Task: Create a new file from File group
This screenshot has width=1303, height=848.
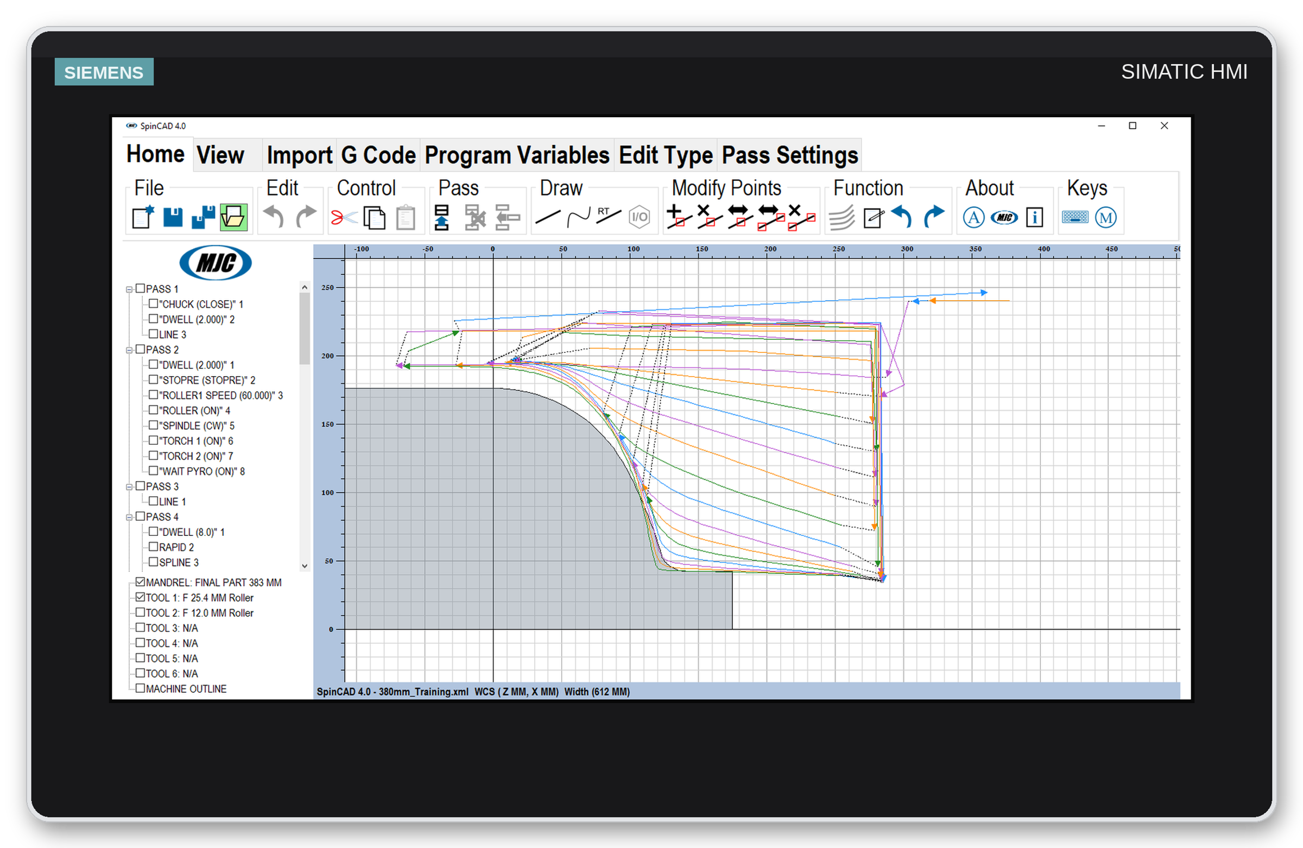Action: point(143,217)
